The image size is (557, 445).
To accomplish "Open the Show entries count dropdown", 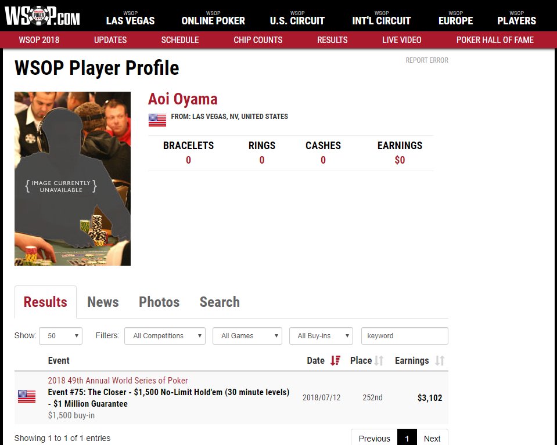I will pyautogui.click(x=61, y=336).
